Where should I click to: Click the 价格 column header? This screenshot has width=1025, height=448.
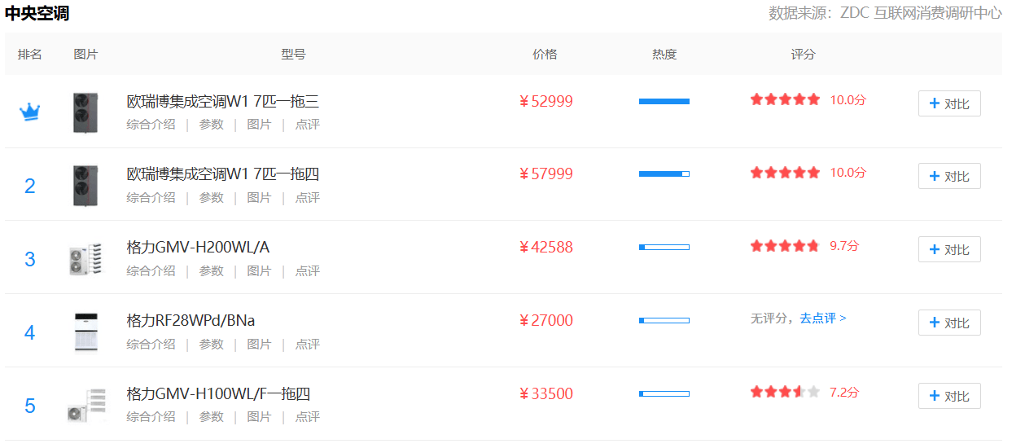pyautogui.click(x=545, y=55)
